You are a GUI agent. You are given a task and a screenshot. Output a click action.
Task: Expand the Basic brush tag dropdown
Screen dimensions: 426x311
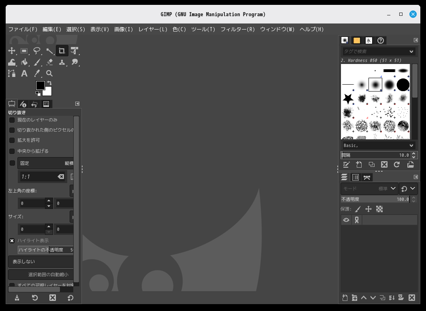tap(378, 145)
